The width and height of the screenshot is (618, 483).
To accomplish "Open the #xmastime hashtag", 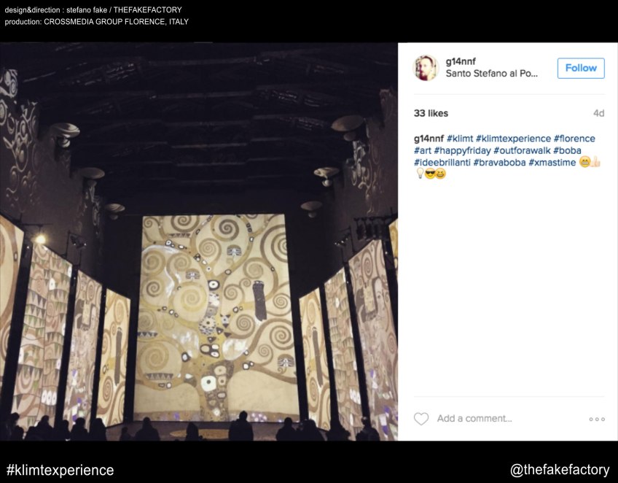I will 552,162.
